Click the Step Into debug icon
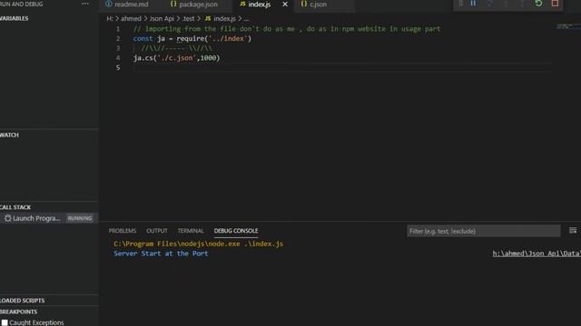The width and height of the screenshot is (581, 326). pyautogui.click(x=506, y=4)
